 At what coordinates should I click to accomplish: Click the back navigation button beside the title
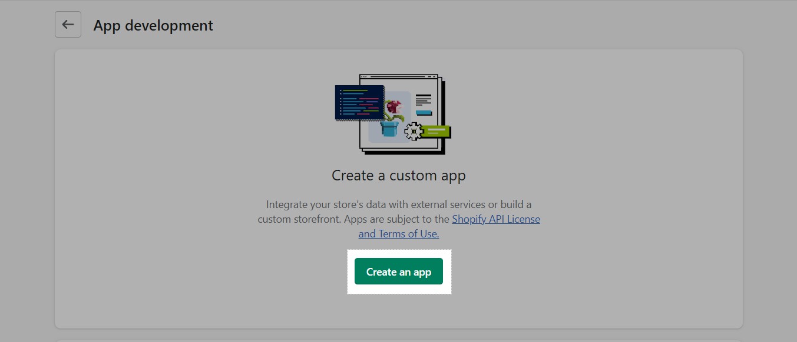click(x=68, y=24)
